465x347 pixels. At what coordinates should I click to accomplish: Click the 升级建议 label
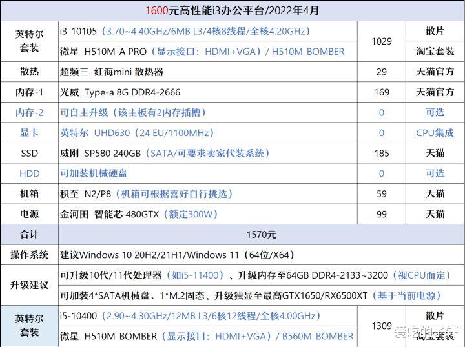(x=29, y=285)
